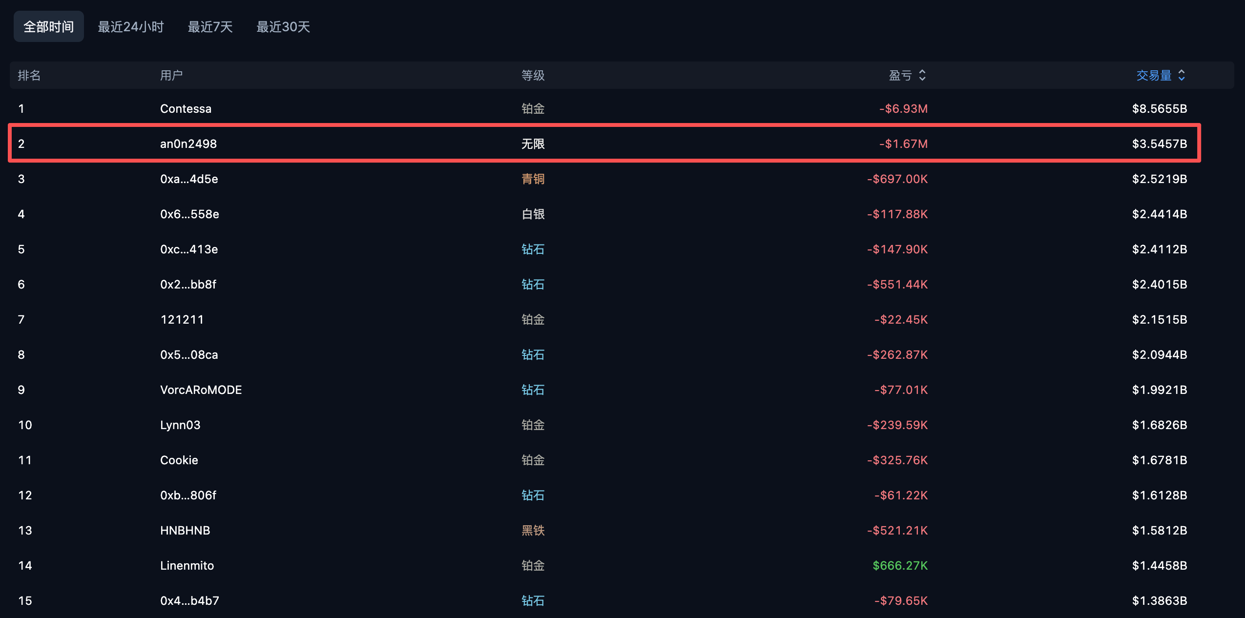Viewport: 1245px width, 618px height.
Task: Sort by 盈亏 using sort arrows icon
Action: 922,75
